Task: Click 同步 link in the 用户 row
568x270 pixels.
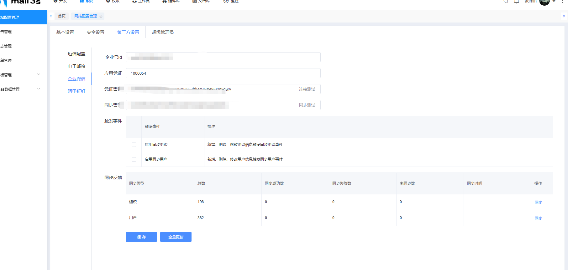Action: 539,218
